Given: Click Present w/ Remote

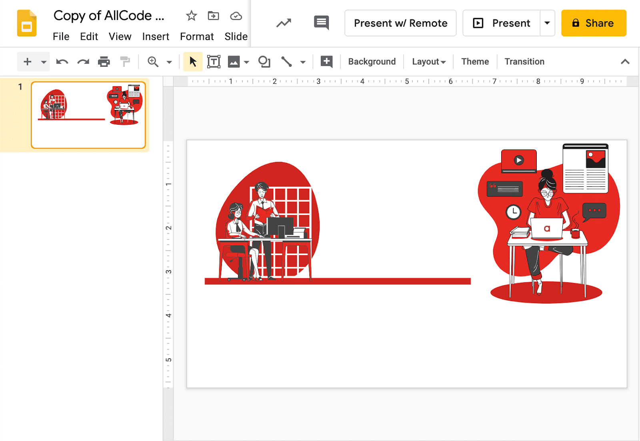Looking at the screenshot, I should tap(400, 23).
